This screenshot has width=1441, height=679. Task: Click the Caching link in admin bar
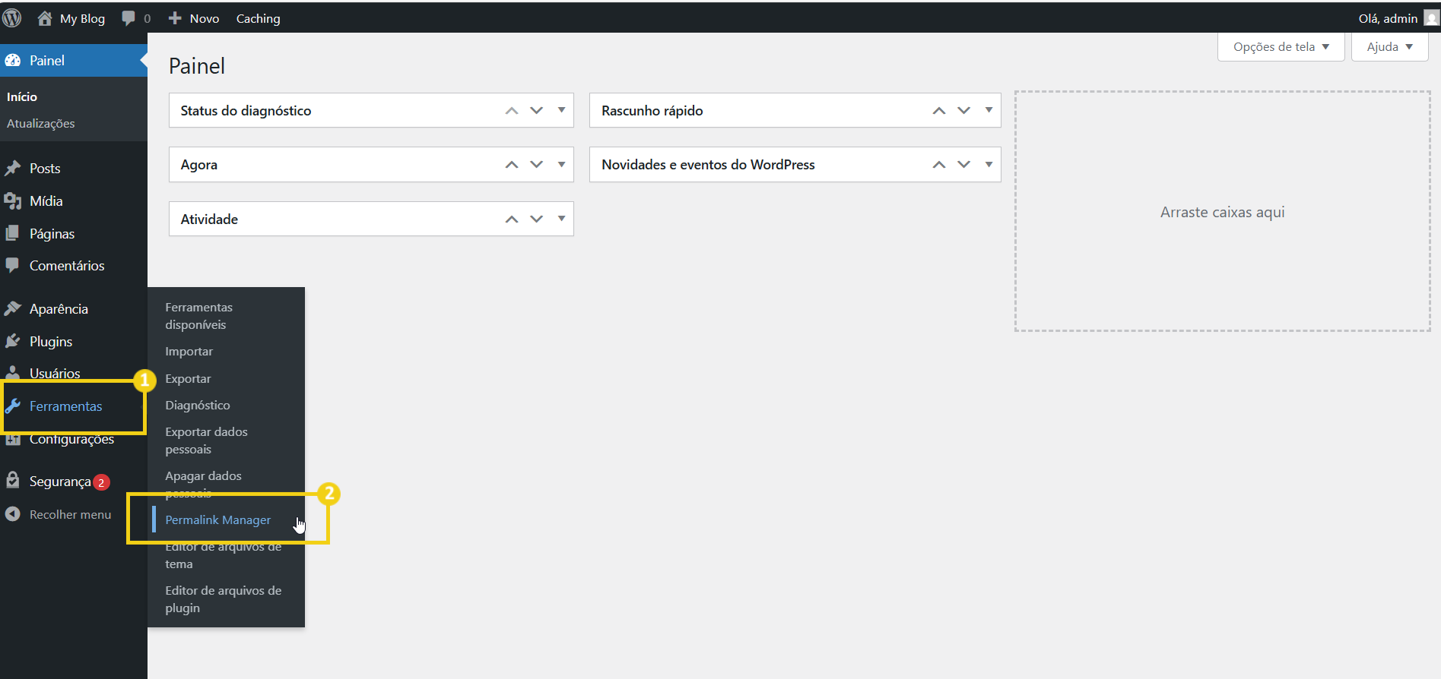click(x=258, y=18)
